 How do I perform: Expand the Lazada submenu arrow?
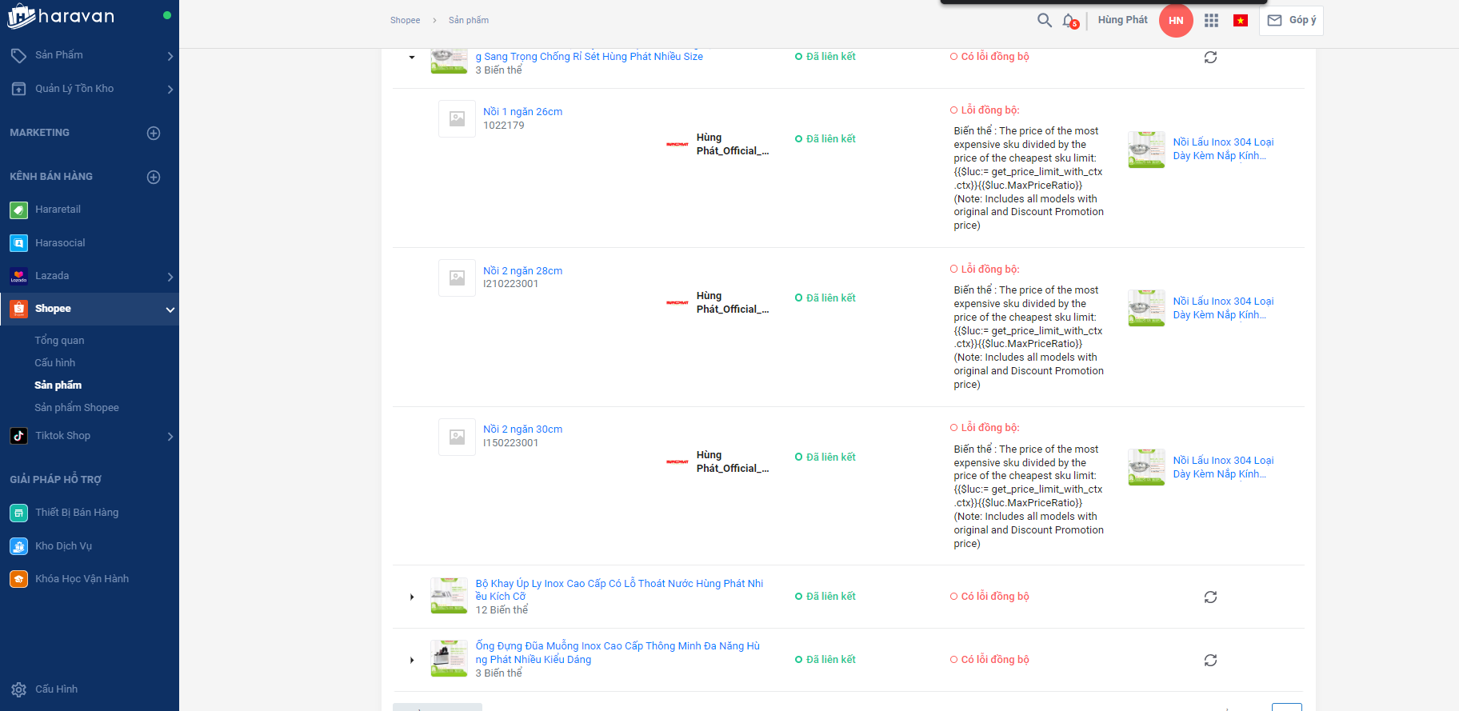(170, 277)
